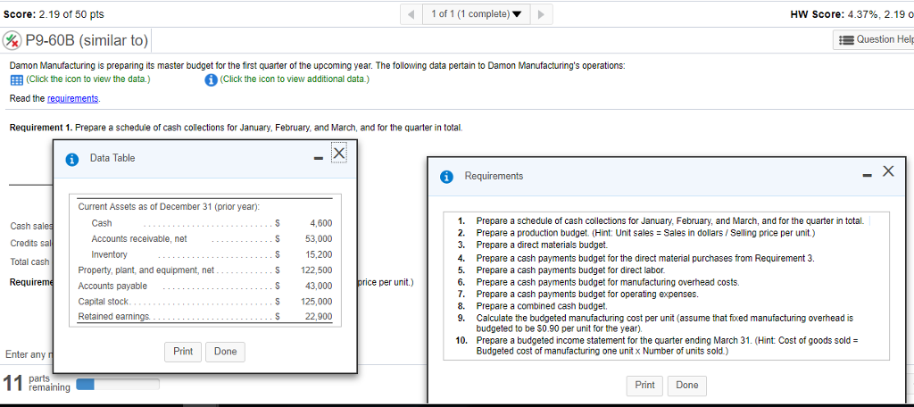Select the Cash value 4,600

coord(321,223)
